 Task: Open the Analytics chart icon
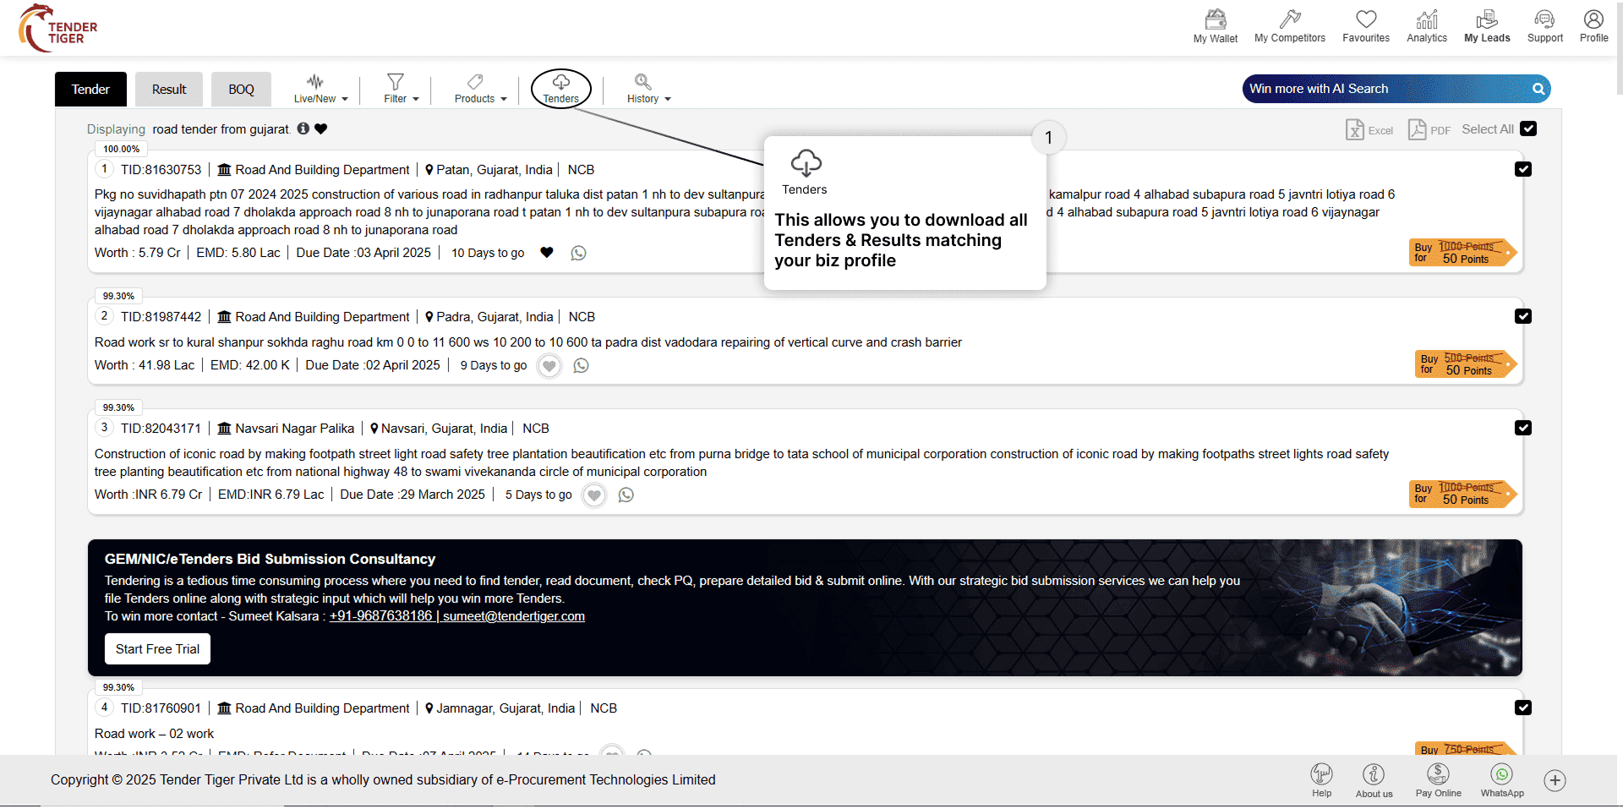1426,19
